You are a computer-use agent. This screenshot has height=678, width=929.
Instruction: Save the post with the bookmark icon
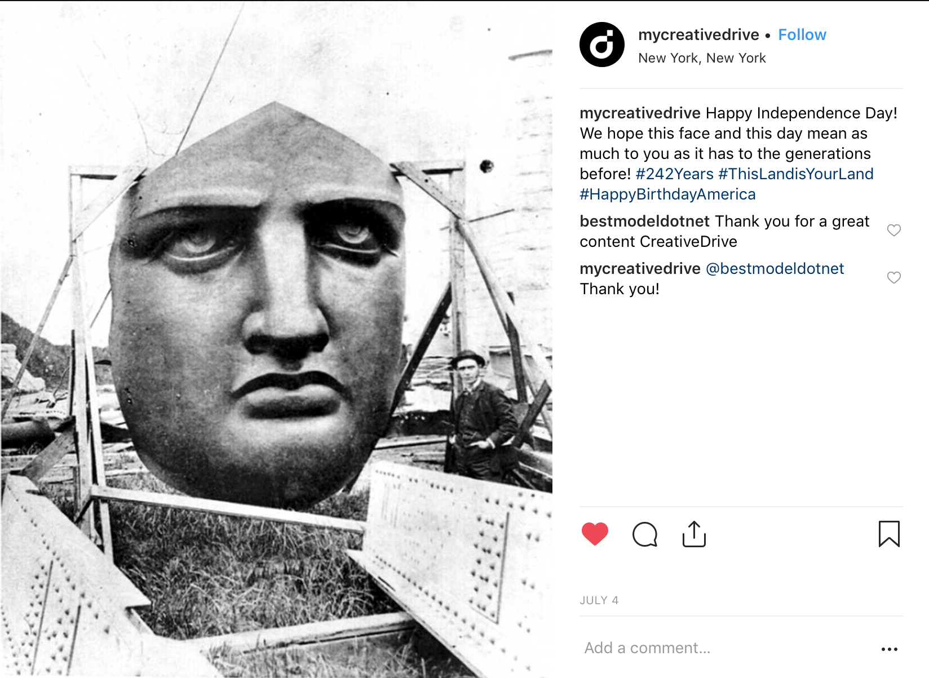click(x=889, y=534)
